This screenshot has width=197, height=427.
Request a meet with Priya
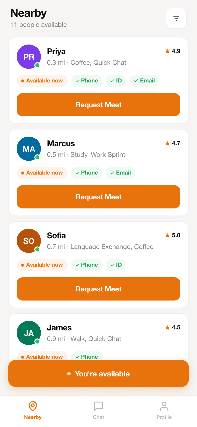98,105
